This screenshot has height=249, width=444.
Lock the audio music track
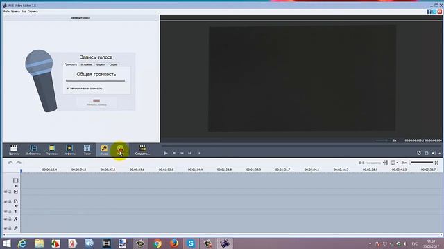(10, 219)
